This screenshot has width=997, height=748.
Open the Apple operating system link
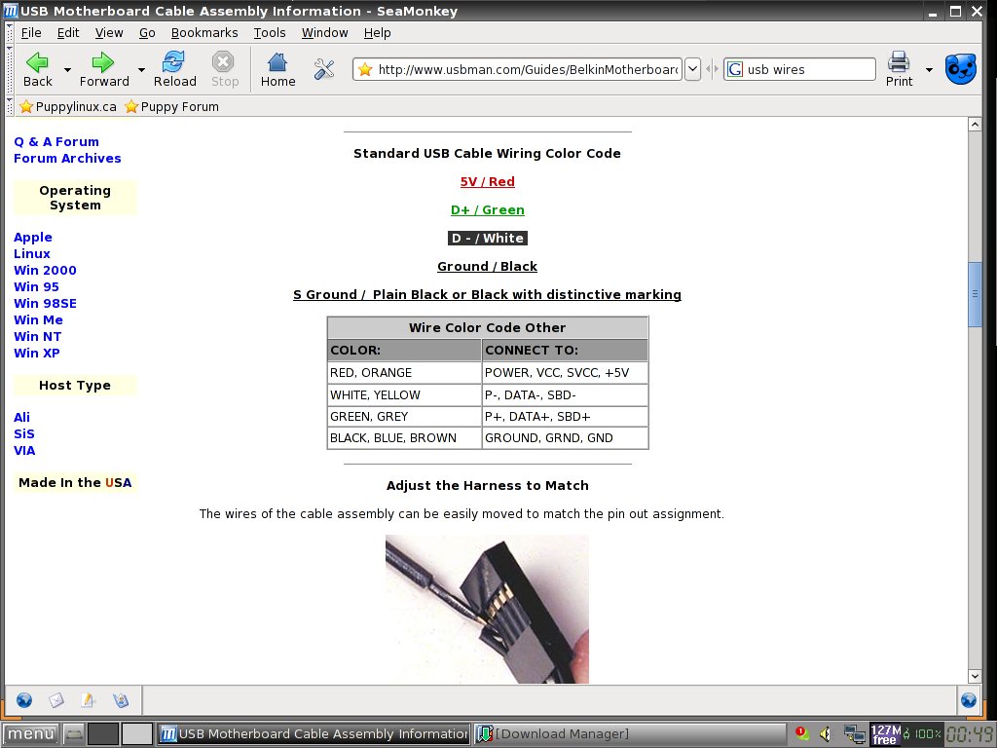(33, 238)
